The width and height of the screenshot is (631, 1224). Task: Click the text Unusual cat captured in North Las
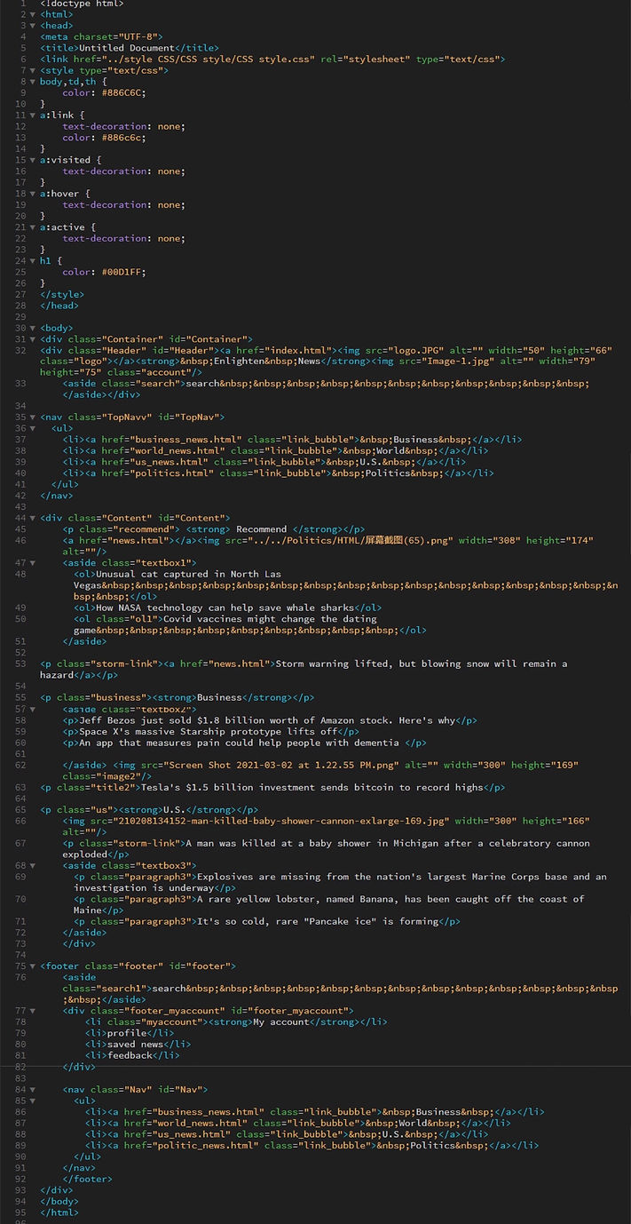tap(188, 574)
